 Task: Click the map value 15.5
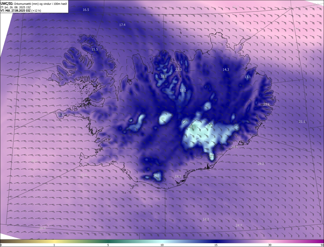coord(95,50)
